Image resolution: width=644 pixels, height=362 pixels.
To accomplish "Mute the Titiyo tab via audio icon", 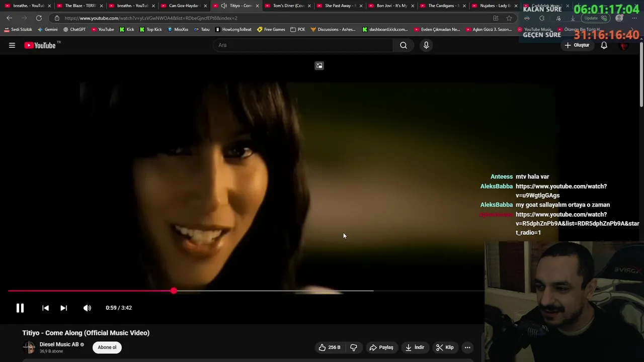I will click(x=224, y=6).
